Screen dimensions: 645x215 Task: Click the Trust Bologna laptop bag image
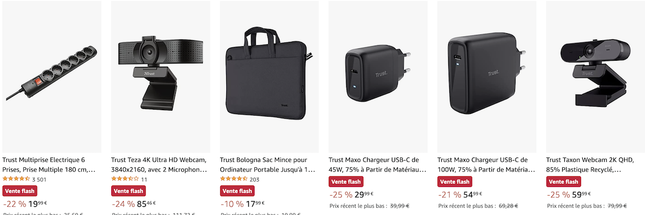[269, 76]
